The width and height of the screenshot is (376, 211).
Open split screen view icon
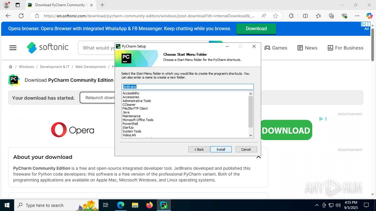click(305, 16)
